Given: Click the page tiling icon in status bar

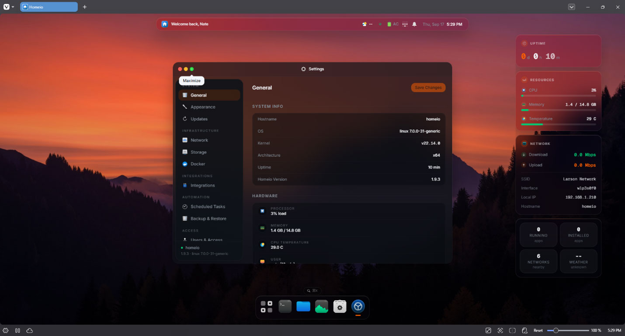Looking at the screenshot, I should pos(513,330).
